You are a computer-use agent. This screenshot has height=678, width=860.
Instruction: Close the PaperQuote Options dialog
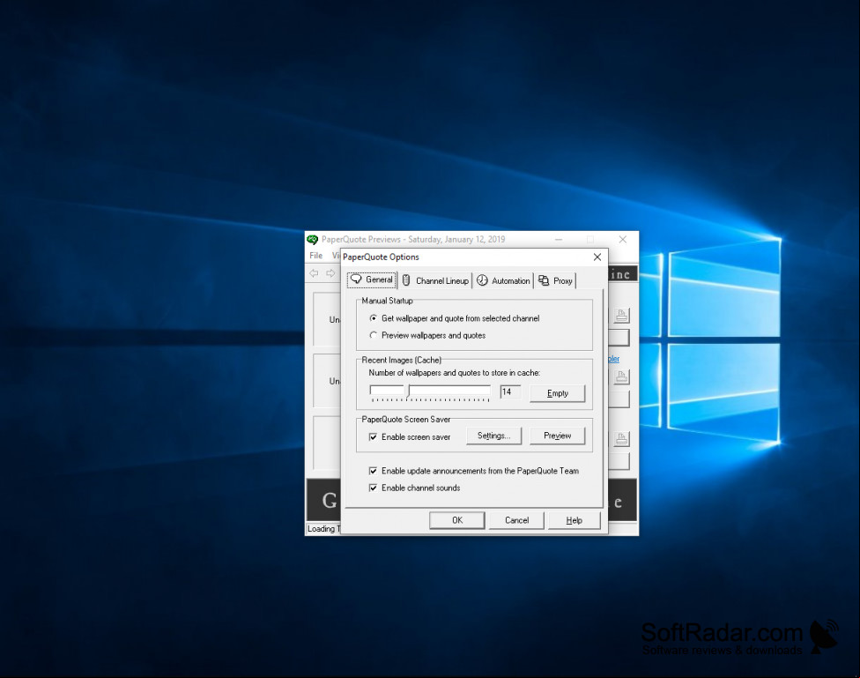coord(597,257)
